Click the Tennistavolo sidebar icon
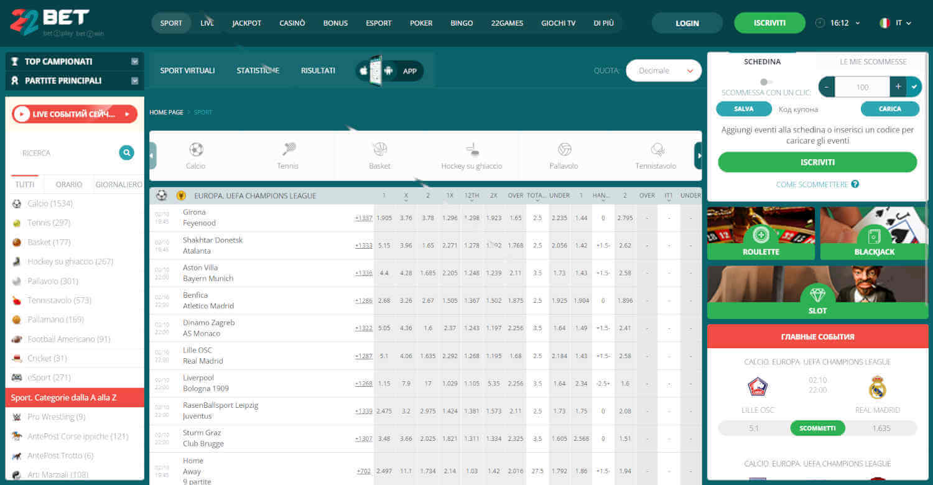The width and height of the screenshot is (933, 485). click(x=17, y=300)
